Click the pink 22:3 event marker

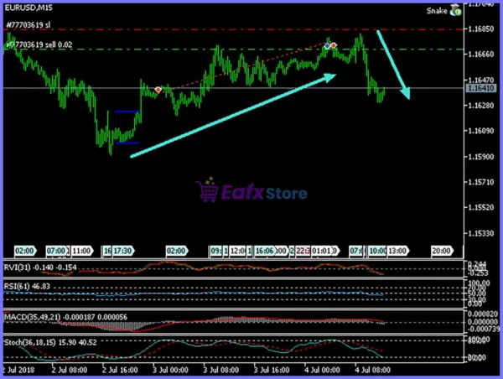point(303,251)
